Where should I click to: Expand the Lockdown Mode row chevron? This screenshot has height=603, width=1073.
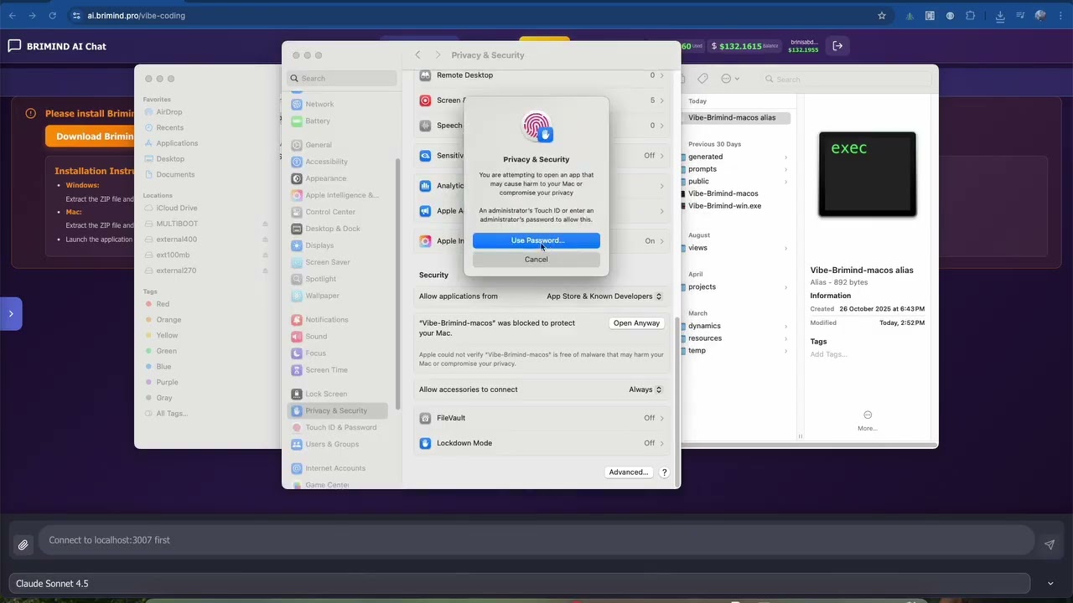click(x=661, y=443)
